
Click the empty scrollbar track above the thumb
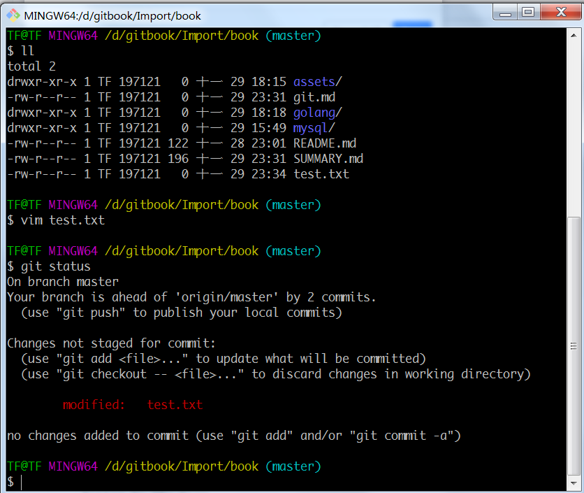(x=575, y=126)
